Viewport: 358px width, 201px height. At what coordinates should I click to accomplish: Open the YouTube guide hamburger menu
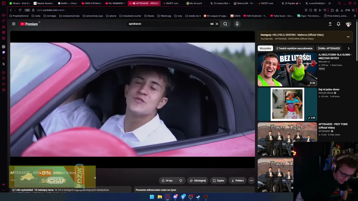[x=14, y=24]
